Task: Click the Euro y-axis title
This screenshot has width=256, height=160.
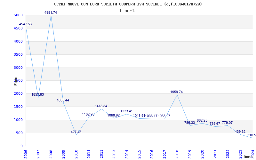Action: coord(16,81)
